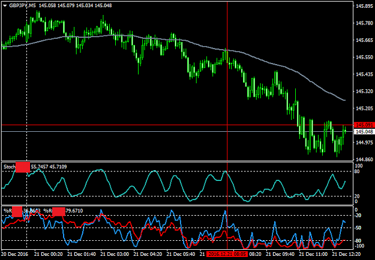The height and width of the screenshot is (260, 375).
Task: Open the chart menu triangle beside GBPJPY,M5
Action: [5, 5]
